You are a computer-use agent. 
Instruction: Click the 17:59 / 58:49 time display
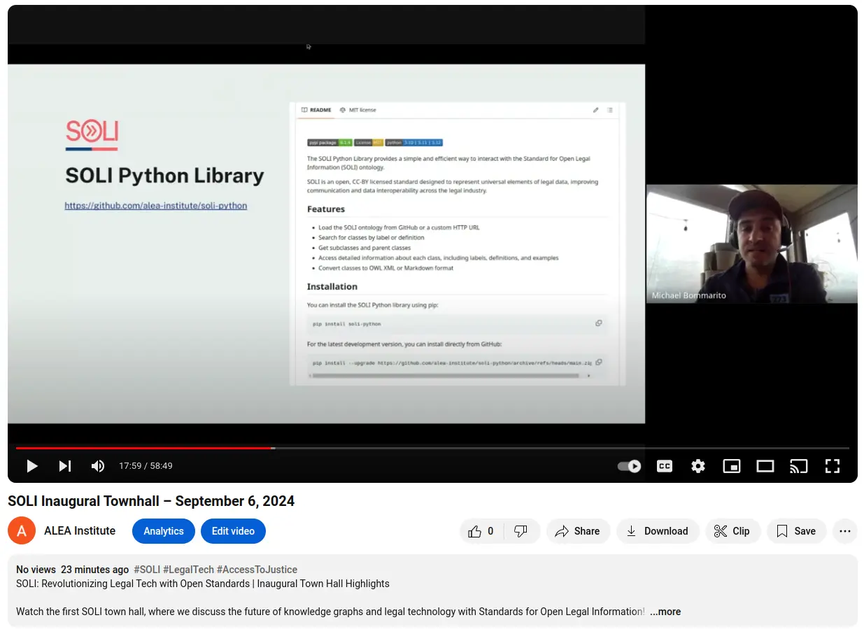(146, 466)
